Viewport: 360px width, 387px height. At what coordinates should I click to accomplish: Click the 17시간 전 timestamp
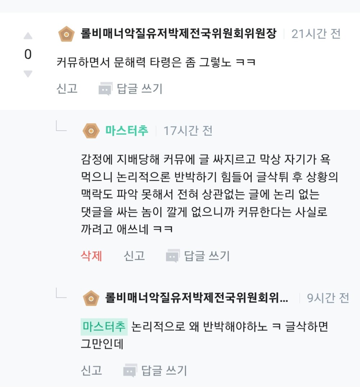point(188,131)
